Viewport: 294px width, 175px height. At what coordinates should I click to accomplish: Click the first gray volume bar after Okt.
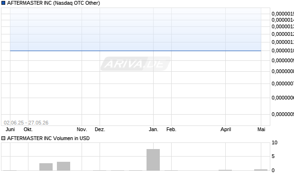(x=46, y=167)
